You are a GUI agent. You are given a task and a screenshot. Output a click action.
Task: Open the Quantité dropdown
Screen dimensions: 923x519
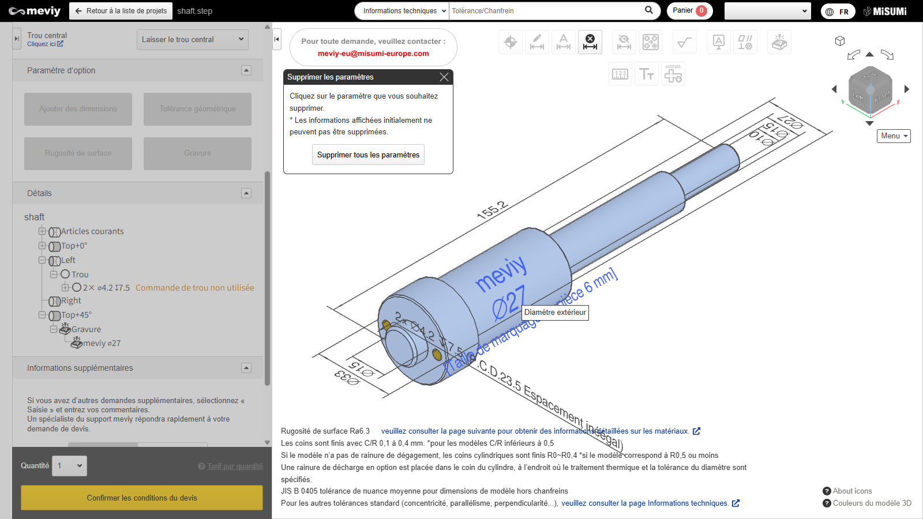point(70,466)
